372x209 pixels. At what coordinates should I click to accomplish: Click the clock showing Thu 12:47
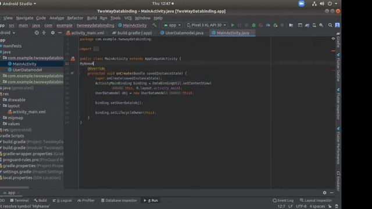pyautogui.click(x=162, y=3)
